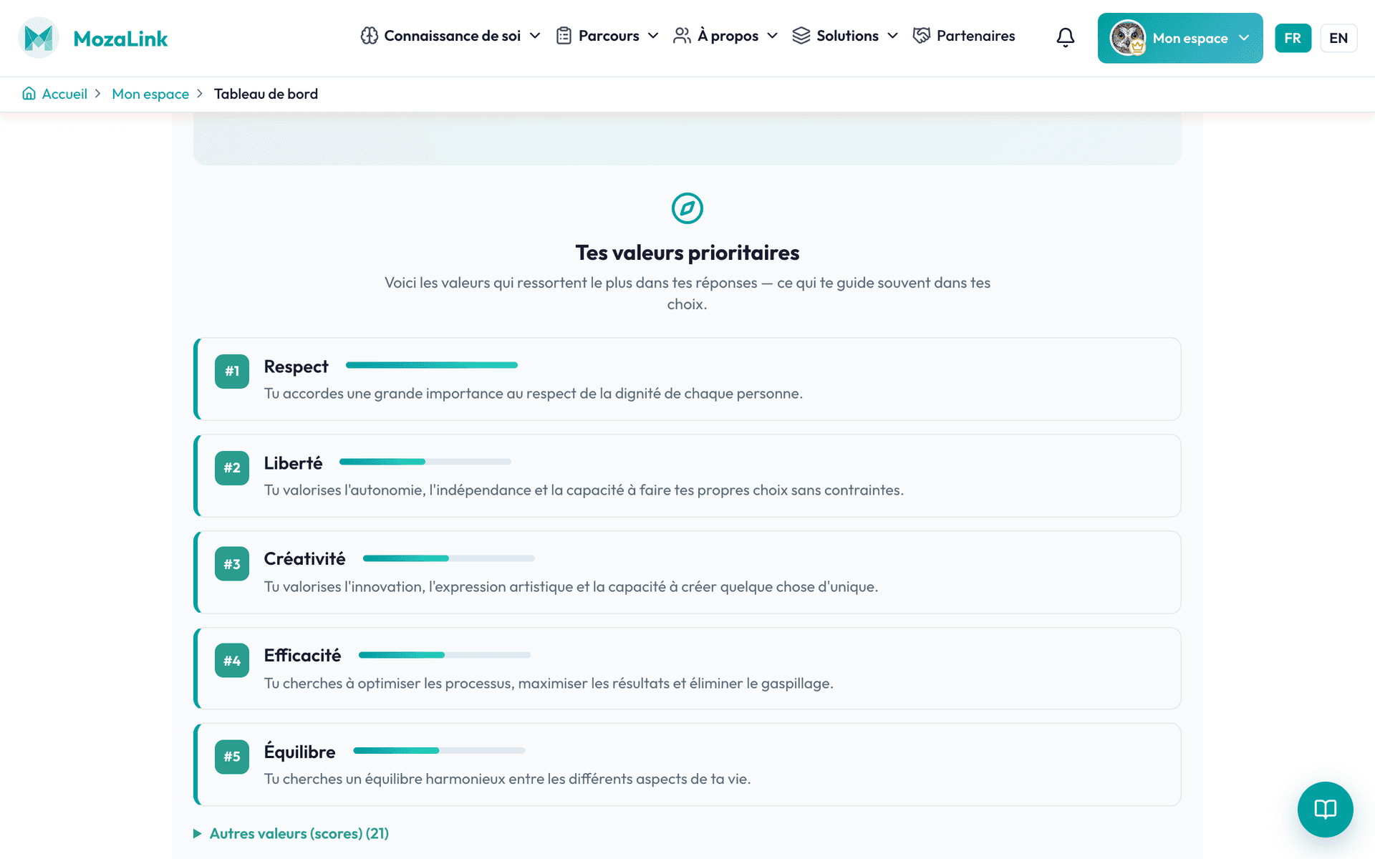
Task: Click the MozaLink brand name
Action: (x=120, y=39)
